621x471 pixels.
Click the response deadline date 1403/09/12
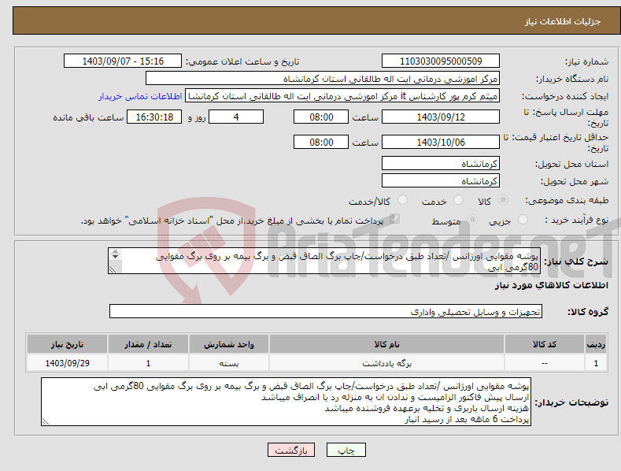pyautogui.click(x=441, y=117)
